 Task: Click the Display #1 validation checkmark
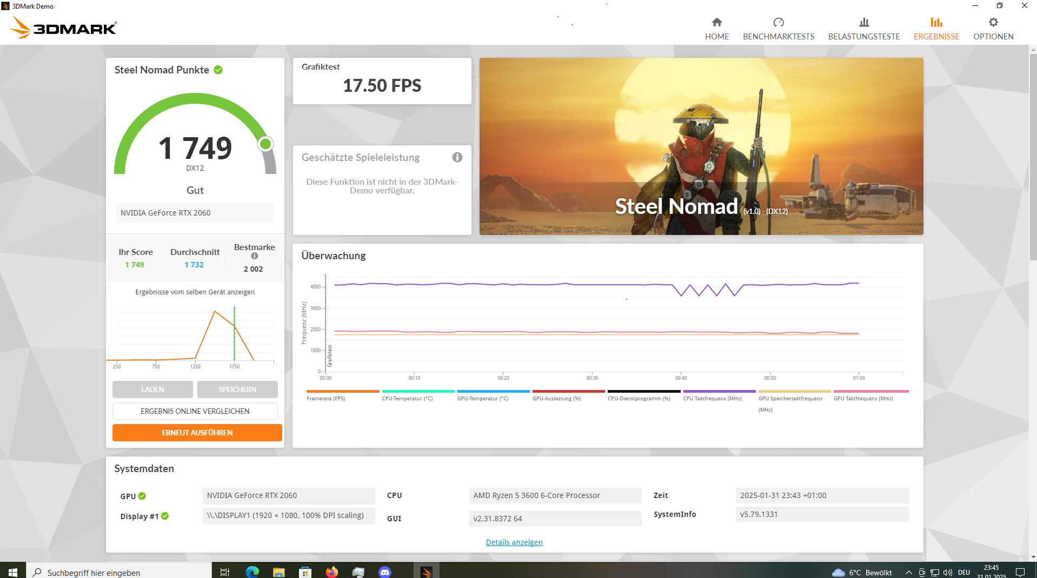click(165, 516)
